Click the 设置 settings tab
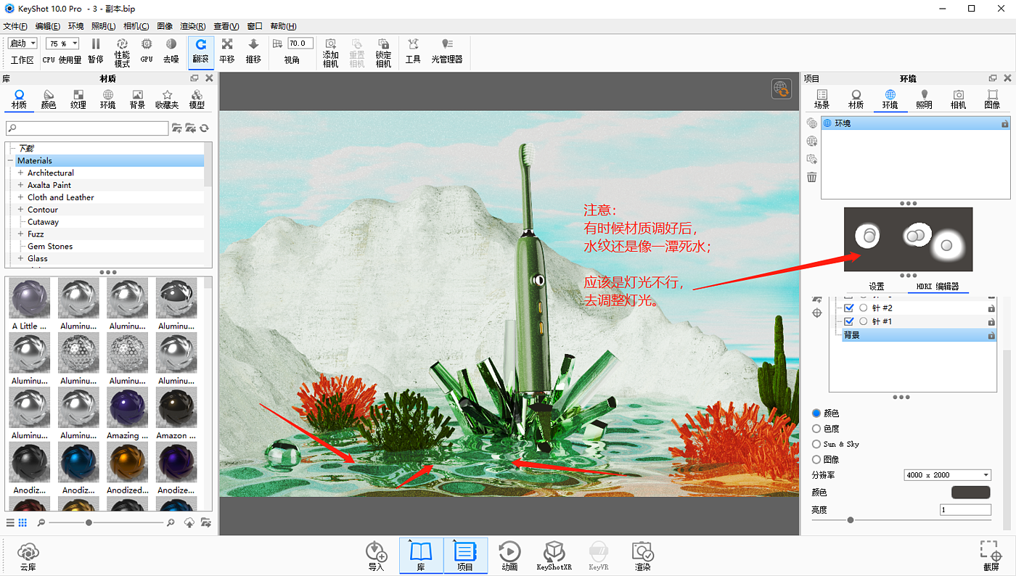This screenshot has height=576, width=1016. click(x=876, y=287)
